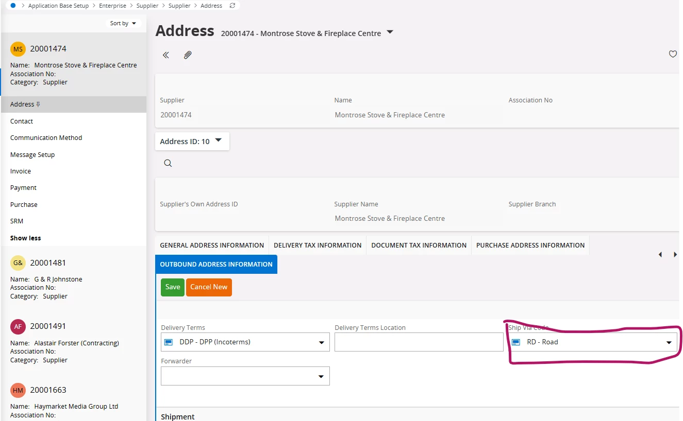Expand the supplier selector arrow beside the title
This screenshot has height=421, width=683.
pyautogui.click(x=390, y=32)
